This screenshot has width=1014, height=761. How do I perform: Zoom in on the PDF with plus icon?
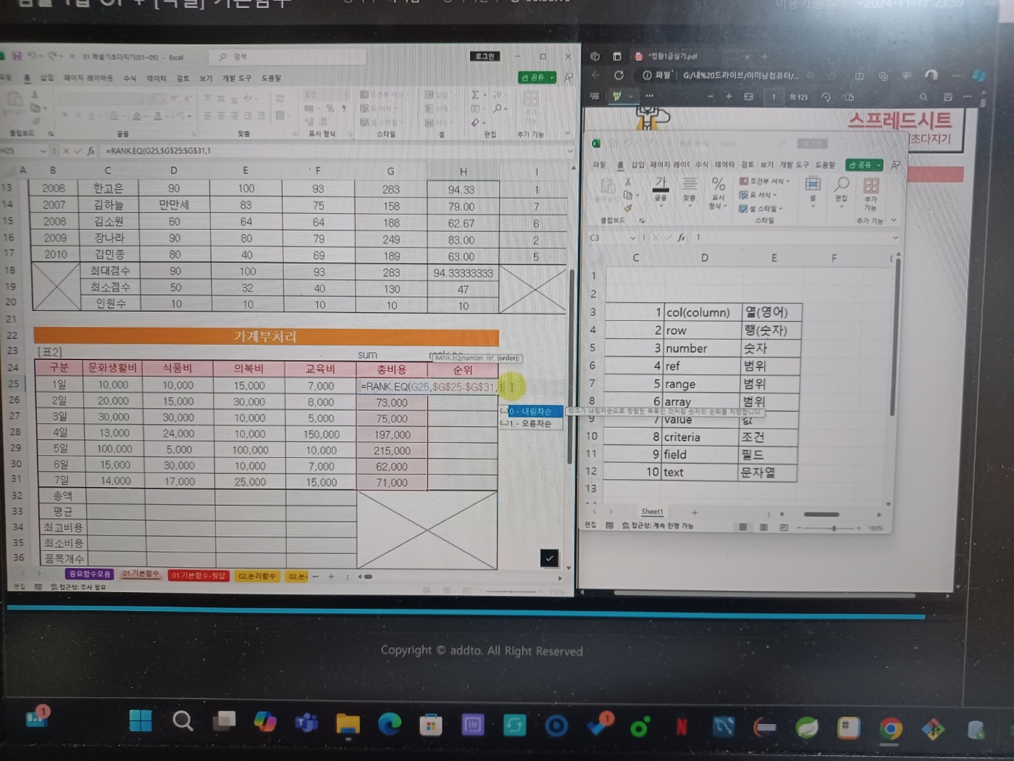click(x=729, y=96)
